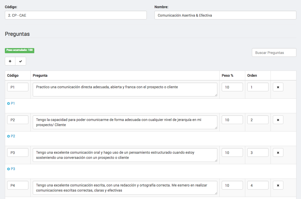Viewport: 301px width, 199px height.
Task: Click the plus icon to add question
Action: 10,61
